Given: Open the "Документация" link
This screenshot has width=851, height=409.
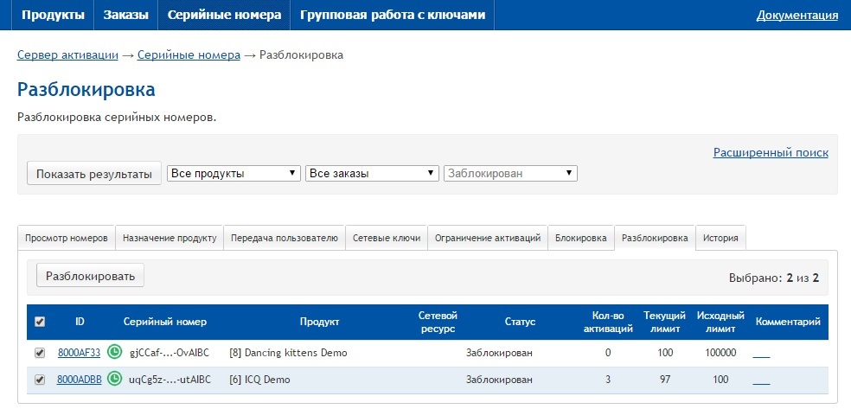Looking at the screenshot, I should pos(797,15).
